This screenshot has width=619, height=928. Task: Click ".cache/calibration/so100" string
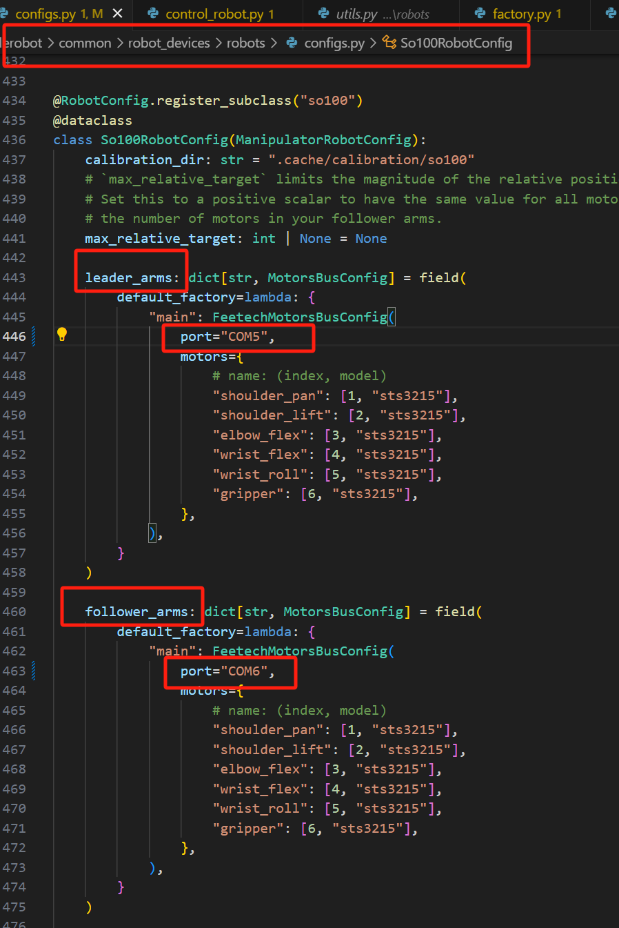pyautogui.click(x=372, y=159)
